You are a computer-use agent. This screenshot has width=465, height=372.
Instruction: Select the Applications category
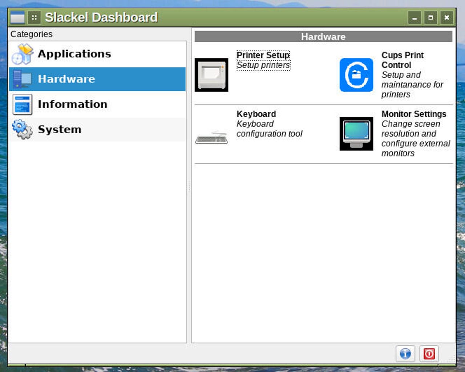tap(97, 54)
